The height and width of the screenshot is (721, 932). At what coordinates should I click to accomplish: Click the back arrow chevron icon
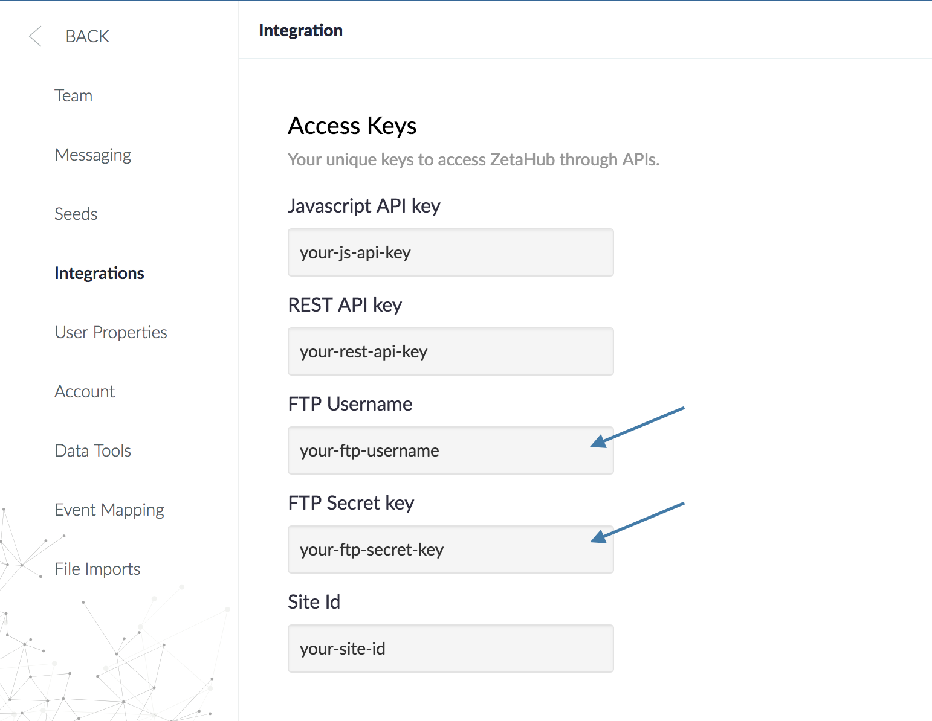[36, 36]
